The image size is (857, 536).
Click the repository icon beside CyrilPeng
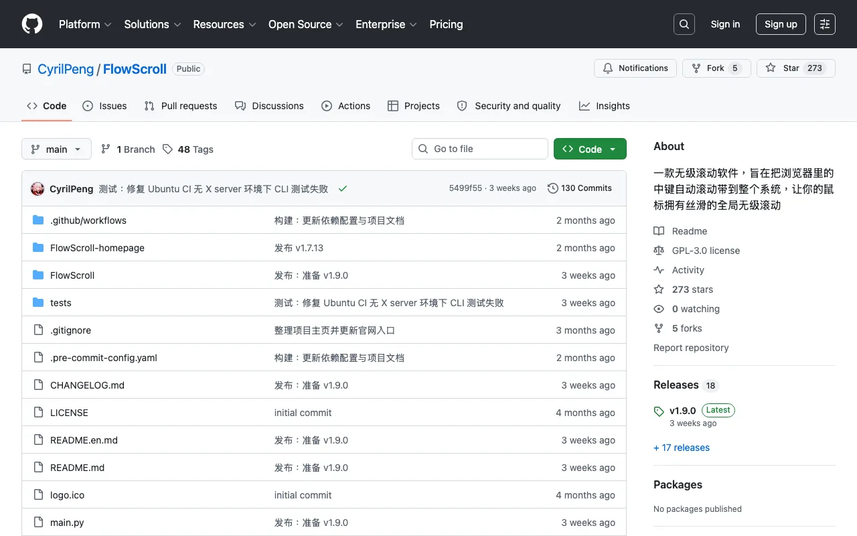click(27, 69)
